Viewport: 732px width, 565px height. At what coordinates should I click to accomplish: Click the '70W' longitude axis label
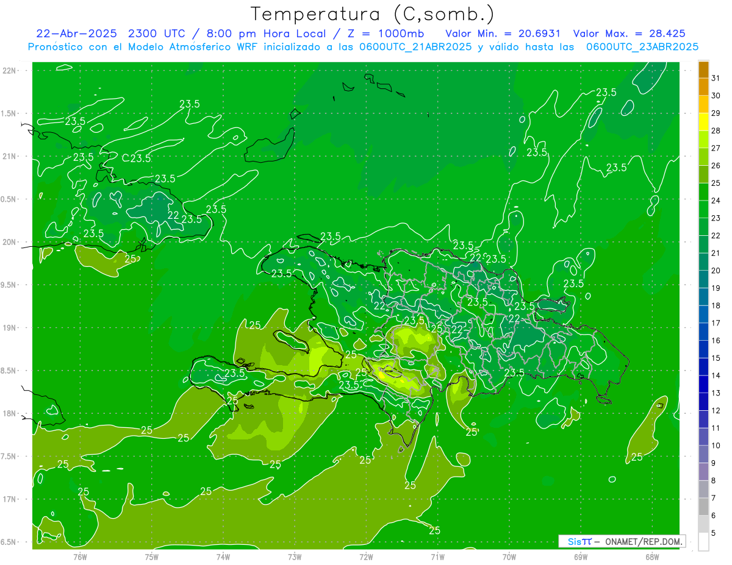click(509, 556)
